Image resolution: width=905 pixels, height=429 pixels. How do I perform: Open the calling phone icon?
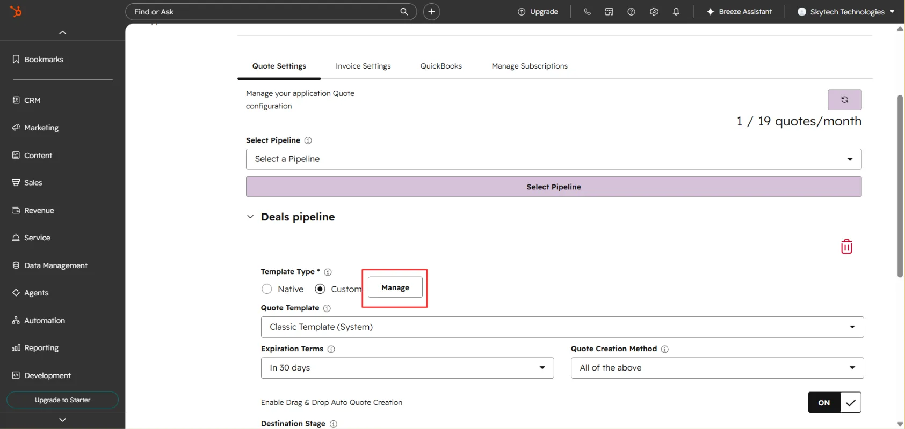click(587, 12)
